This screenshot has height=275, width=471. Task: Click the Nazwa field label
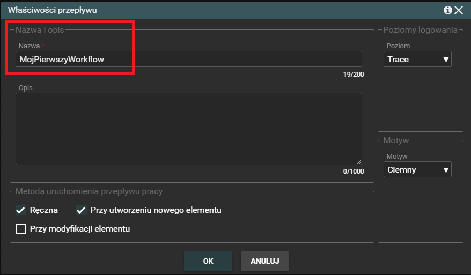[x=28, y=46]
